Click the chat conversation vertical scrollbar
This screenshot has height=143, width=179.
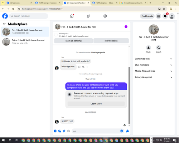pos(129,95)
